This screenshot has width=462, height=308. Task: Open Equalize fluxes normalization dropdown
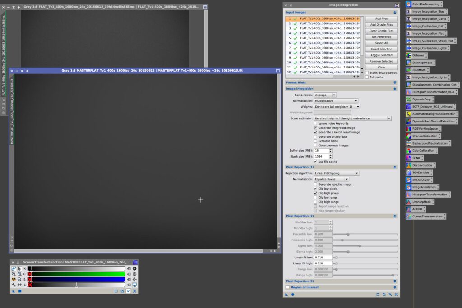331,179
